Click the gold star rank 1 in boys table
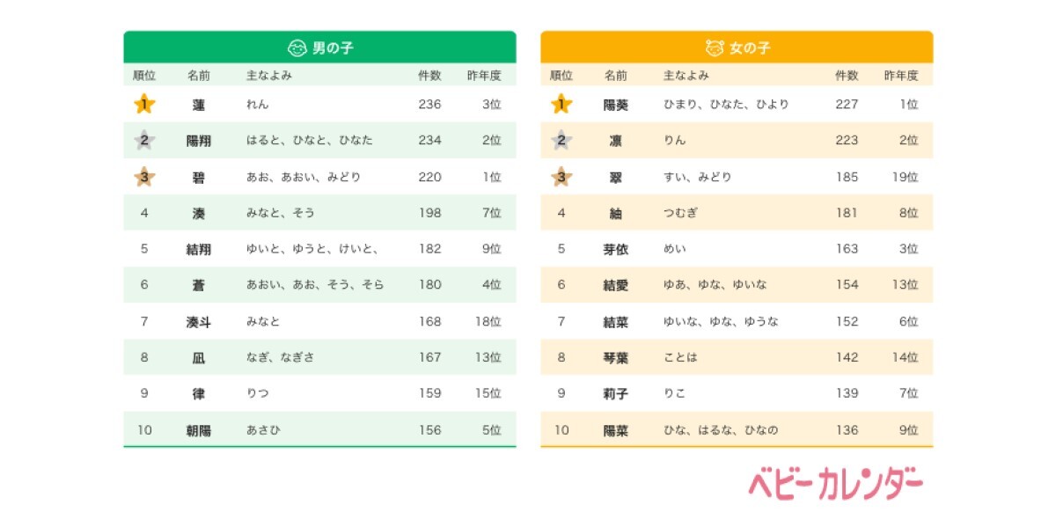 click(x=145, y=104)
